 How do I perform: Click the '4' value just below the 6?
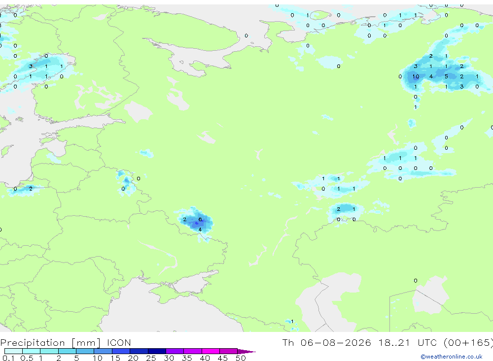[200, 230]
